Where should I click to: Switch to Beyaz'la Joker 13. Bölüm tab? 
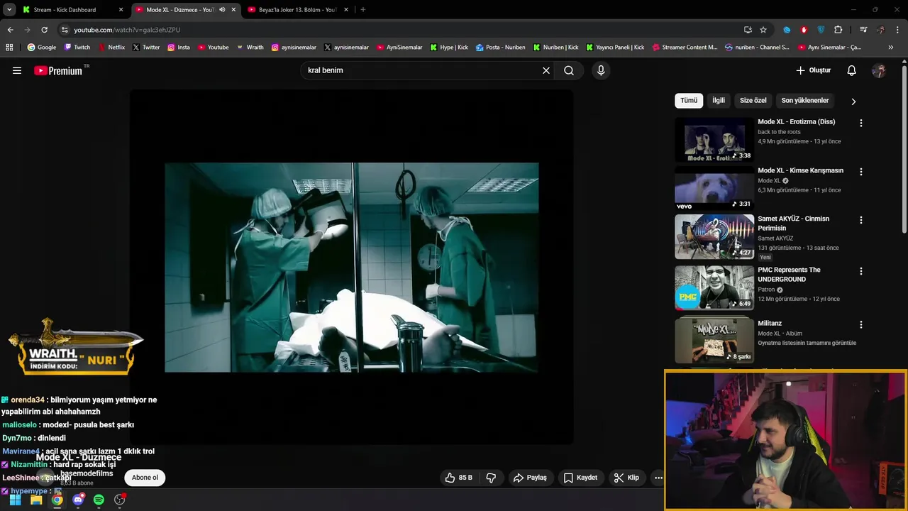tap(298, 10)
